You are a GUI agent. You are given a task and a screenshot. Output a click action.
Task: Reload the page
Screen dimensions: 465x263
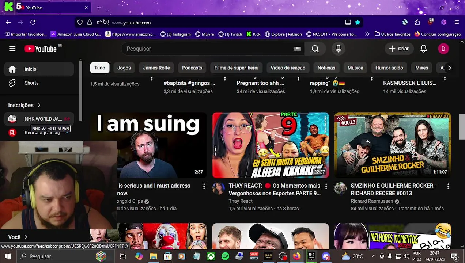click(33, 22)
